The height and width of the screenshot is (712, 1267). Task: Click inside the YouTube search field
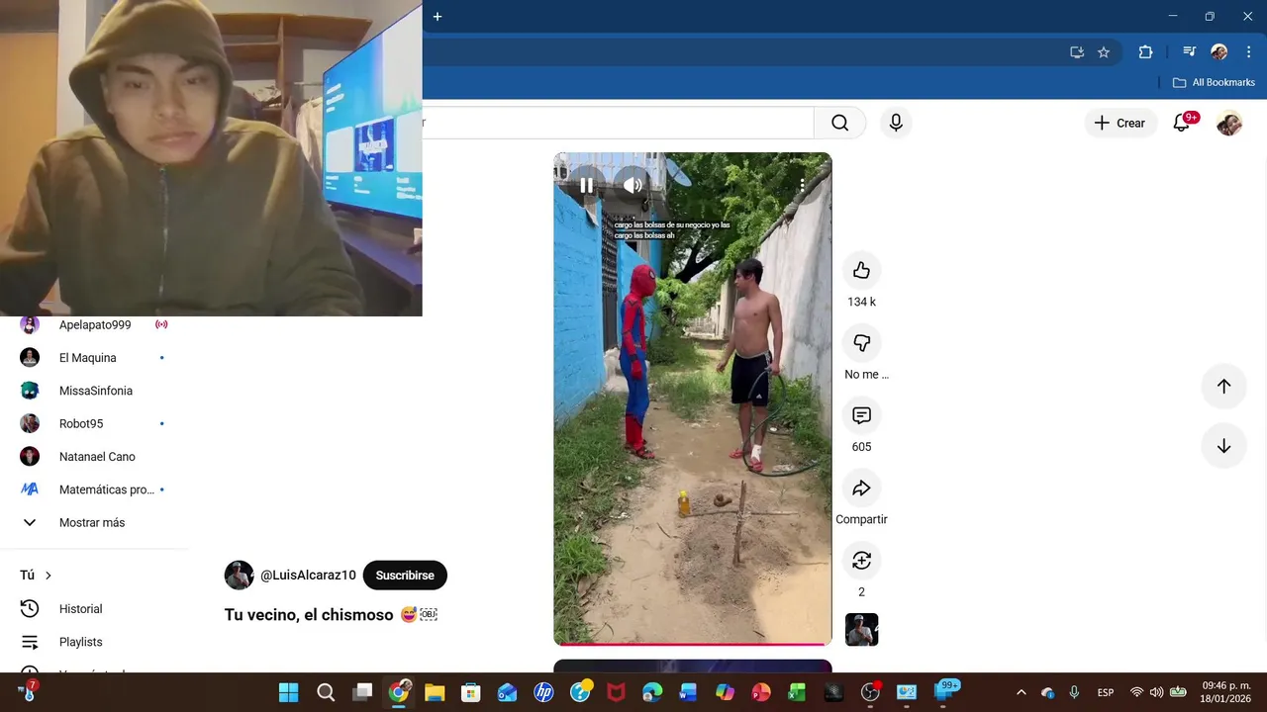(x=619, y=123)
